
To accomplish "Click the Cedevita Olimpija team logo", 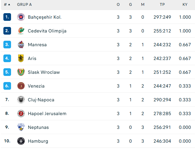I will coord(21,31).
